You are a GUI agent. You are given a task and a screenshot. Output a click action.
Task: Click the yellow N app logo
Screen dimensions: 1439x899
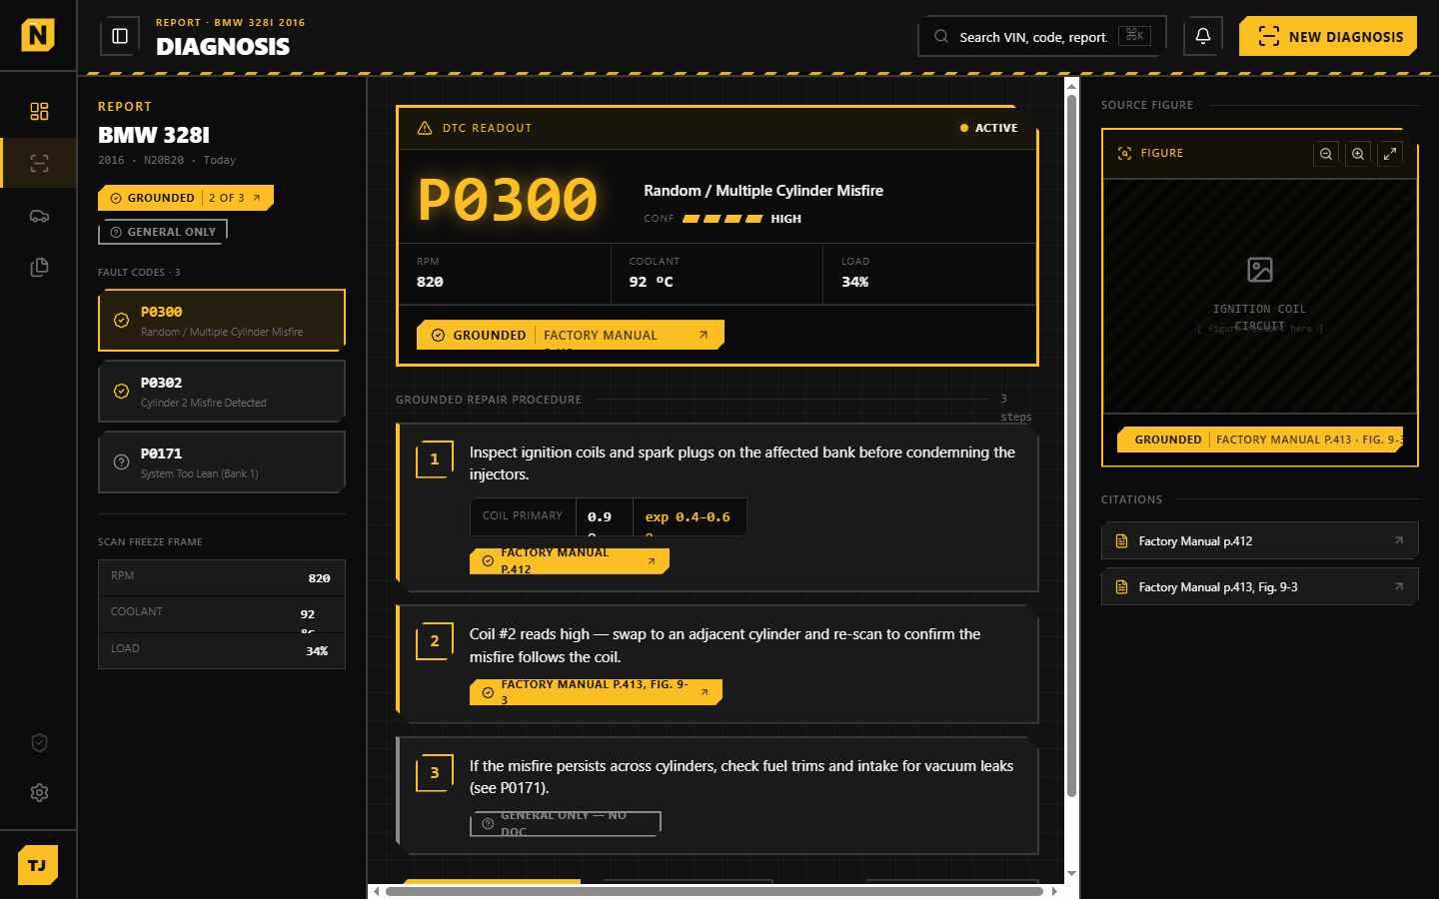(x=38, y=36)
